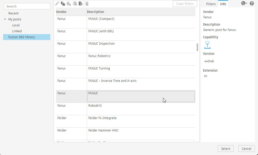Click Felder vendor cell beside Felder F4 Integrate
The image size is (258, 155).
pyautogui.click(x=71, y=121)
